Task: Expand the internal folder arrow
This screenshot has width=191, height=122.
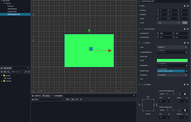Action: [2, 81]
